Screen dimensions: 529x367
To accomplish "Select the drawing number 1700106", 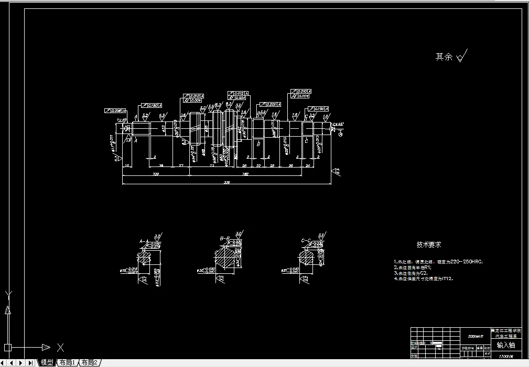I will click(506, 356).
